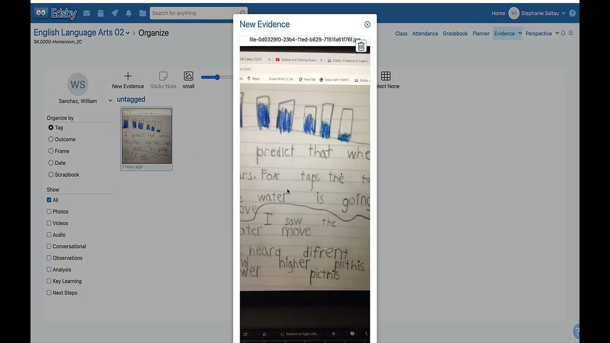Click the search magnifier icon

[243, 13]
